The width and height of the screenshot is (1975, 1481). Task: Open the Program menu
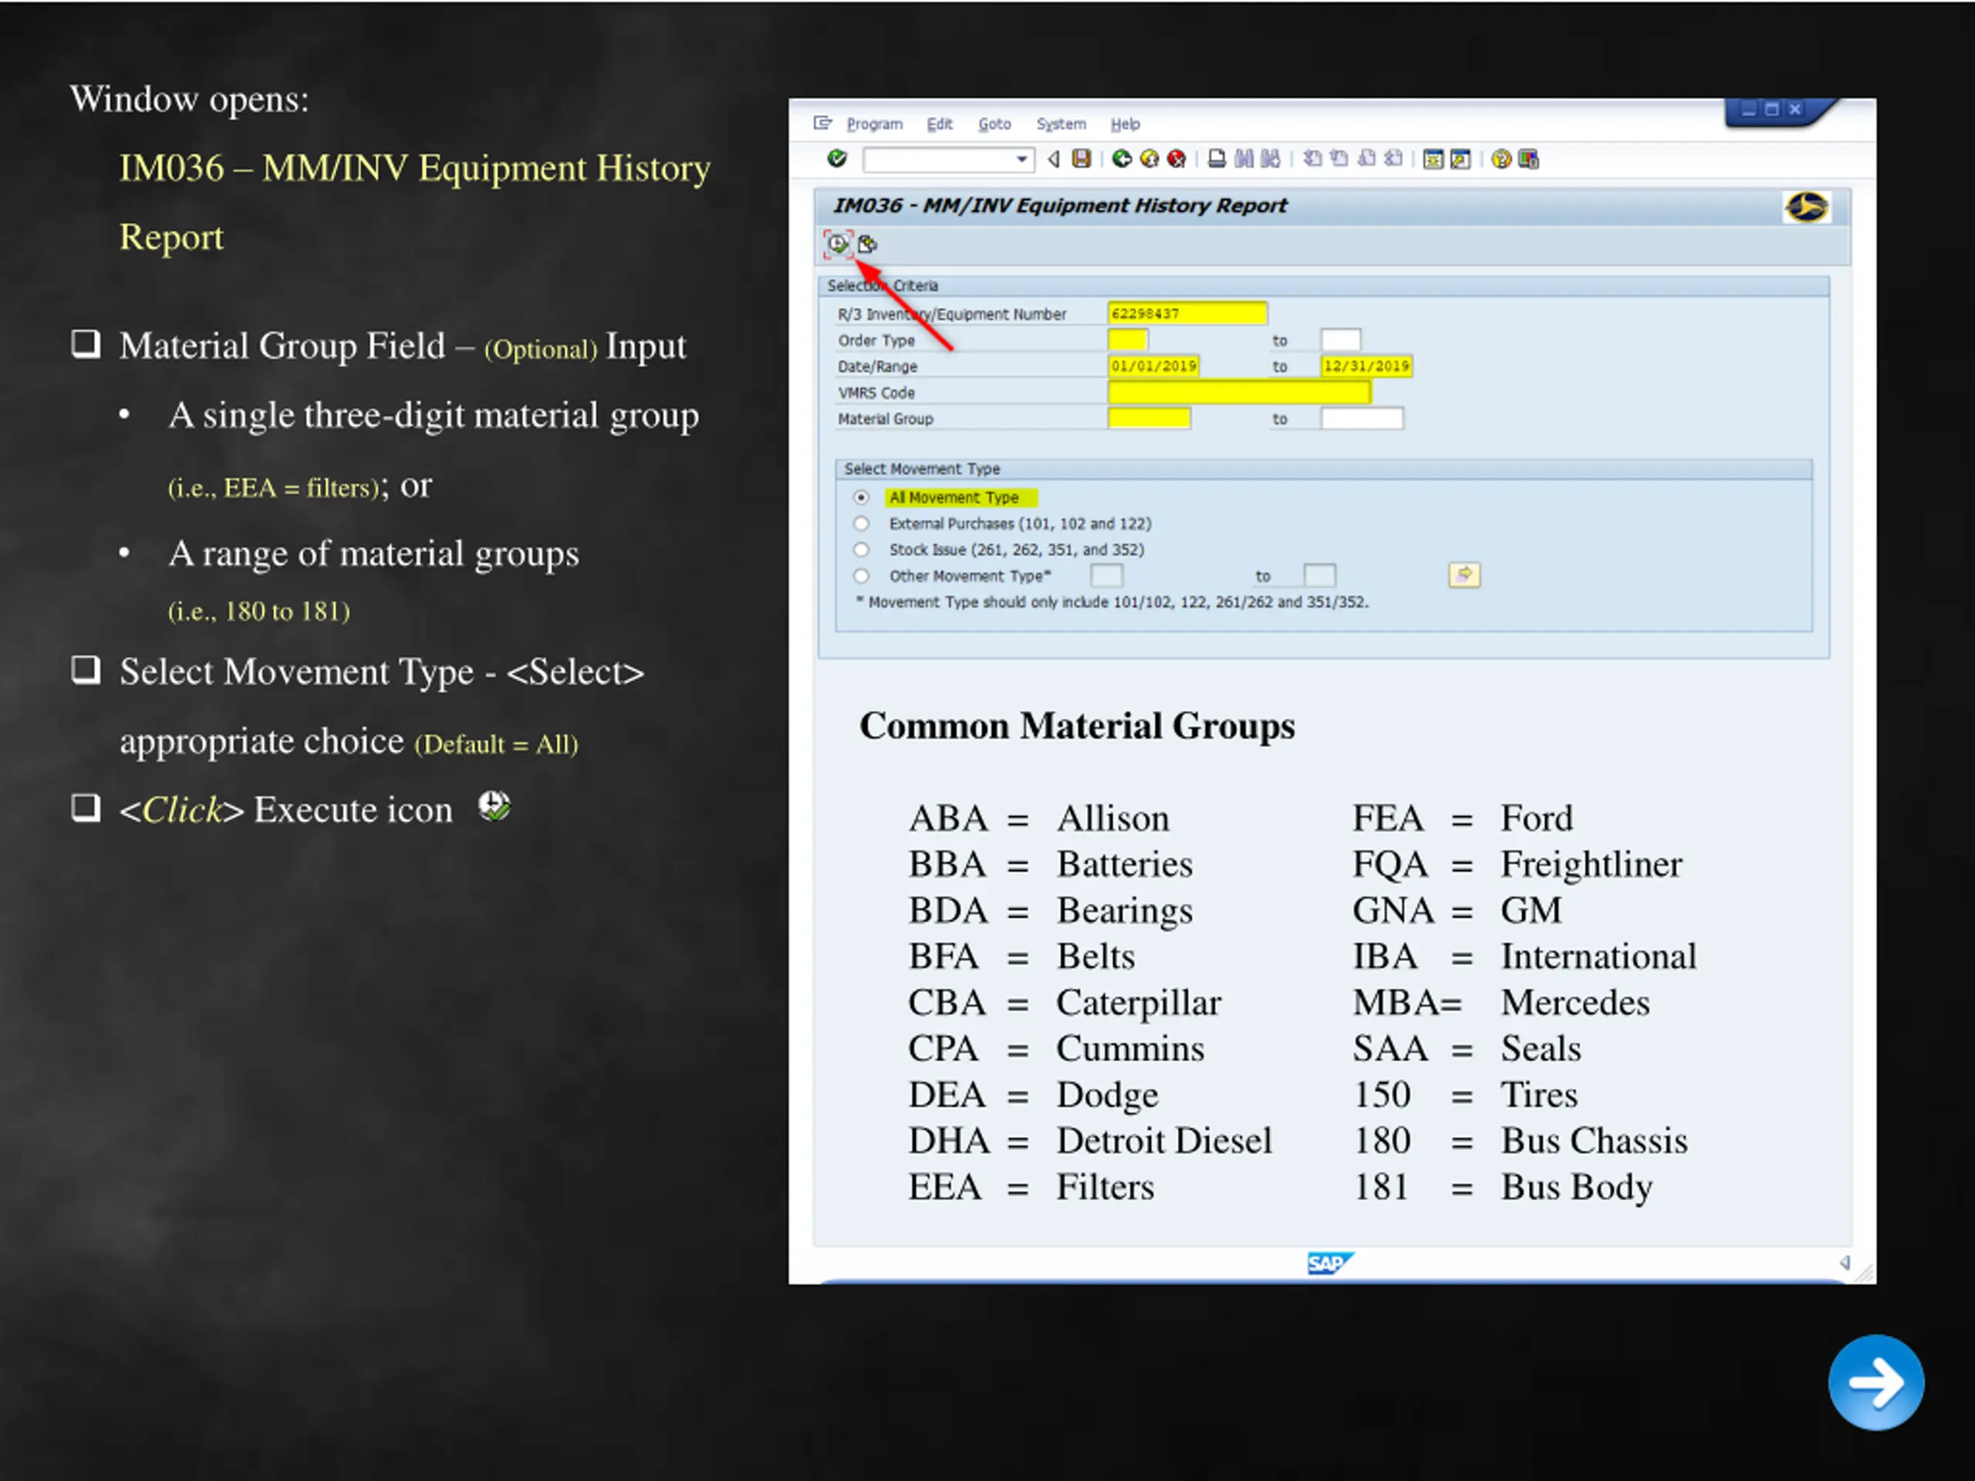point(873,124)
